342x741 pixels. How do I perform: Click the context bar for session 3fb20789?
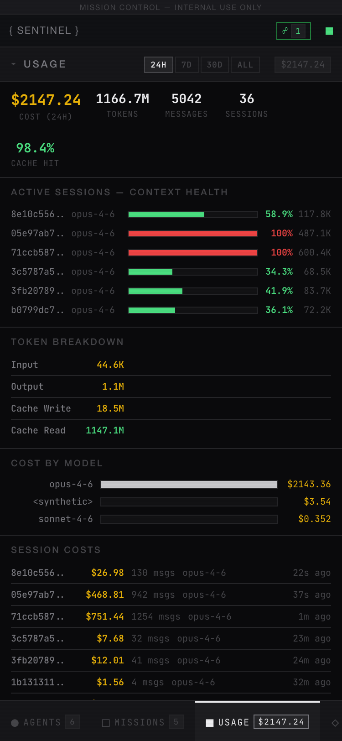[193, 291]
